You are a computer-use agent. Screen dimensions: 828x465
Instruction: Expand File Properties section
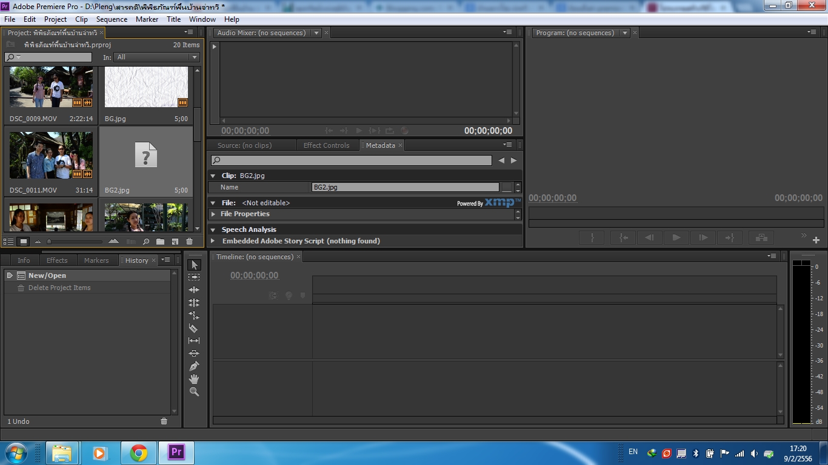(x=213, y=214)
